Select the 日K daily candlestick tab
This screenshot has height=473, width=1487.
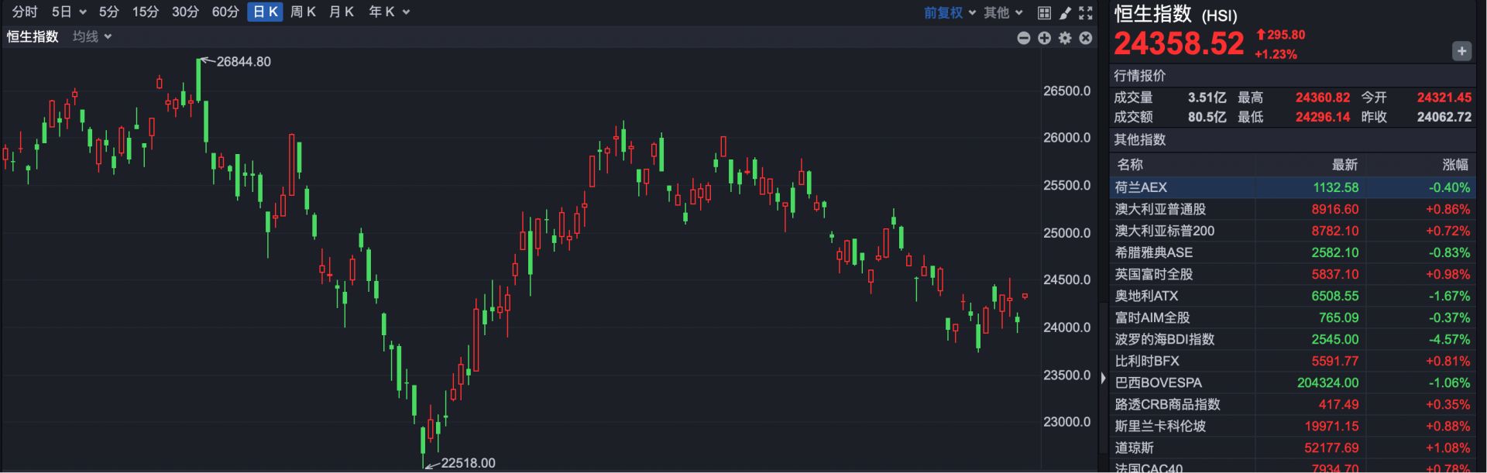tap(265, 12)
